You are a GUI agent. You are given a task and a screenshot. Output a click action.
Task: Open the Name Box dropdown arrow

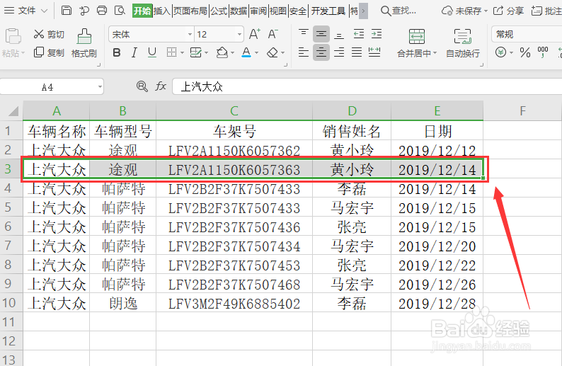coord(100,87)
